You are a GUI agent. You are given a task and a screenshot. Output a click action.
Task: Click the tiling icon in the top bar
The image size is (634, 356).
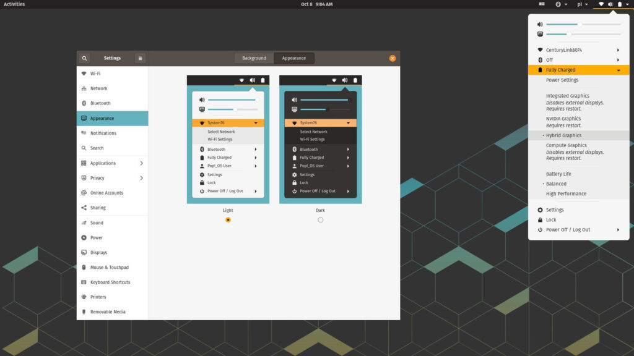pyautogui.click(x=542, y=4)
